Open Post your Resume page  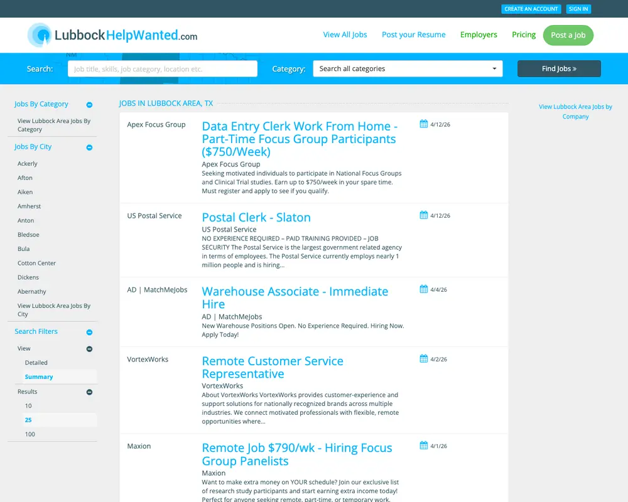[x=413, y=35]
